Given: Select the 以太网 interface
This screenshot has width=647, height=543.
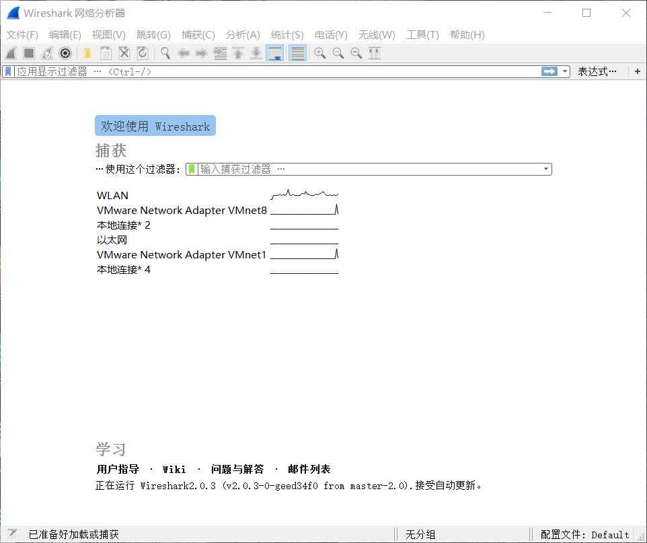Looking at the screenshot, I should 112,240.
